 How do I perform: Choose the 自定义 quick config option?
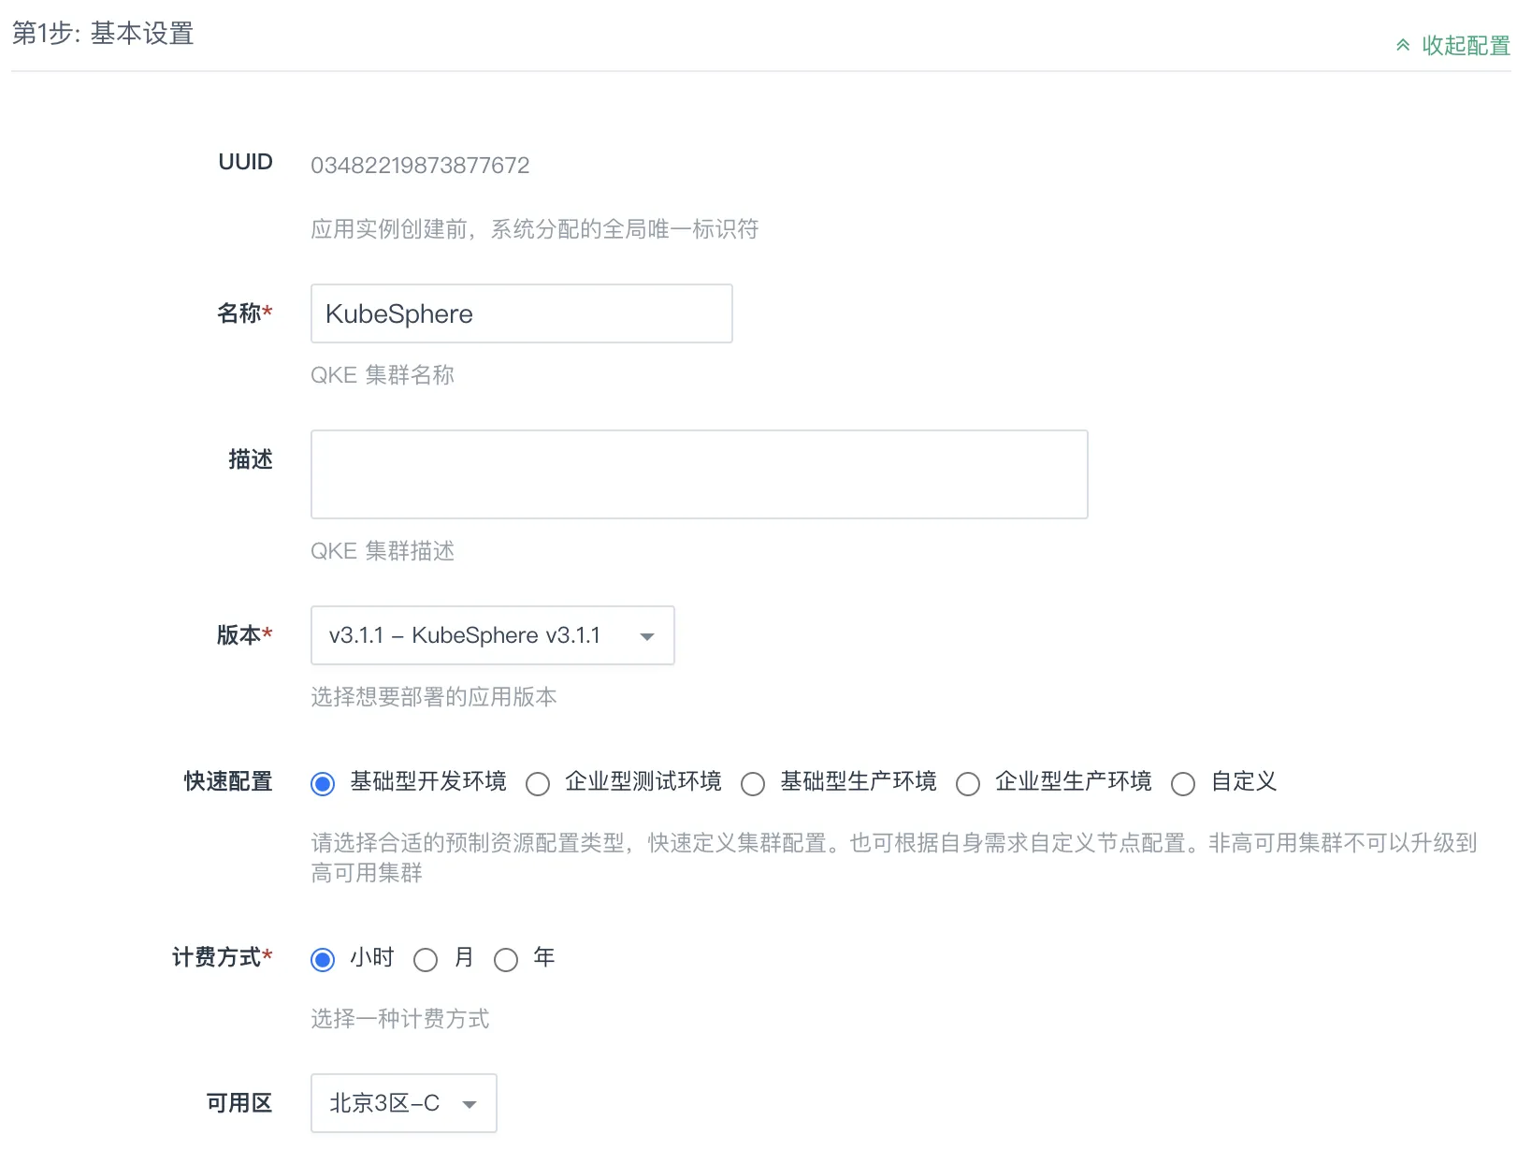1183,783
